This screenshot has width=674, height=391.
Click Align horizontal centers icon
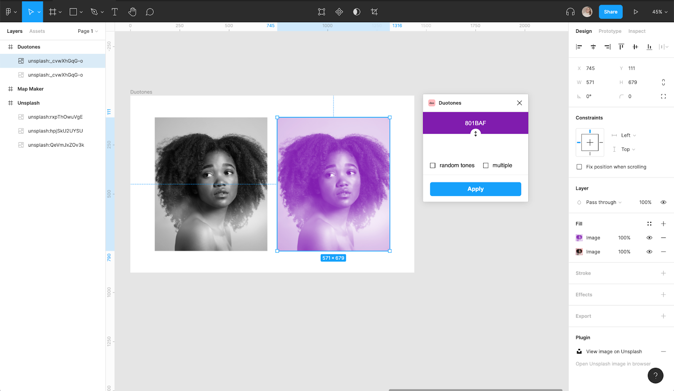tap(593, 47)
